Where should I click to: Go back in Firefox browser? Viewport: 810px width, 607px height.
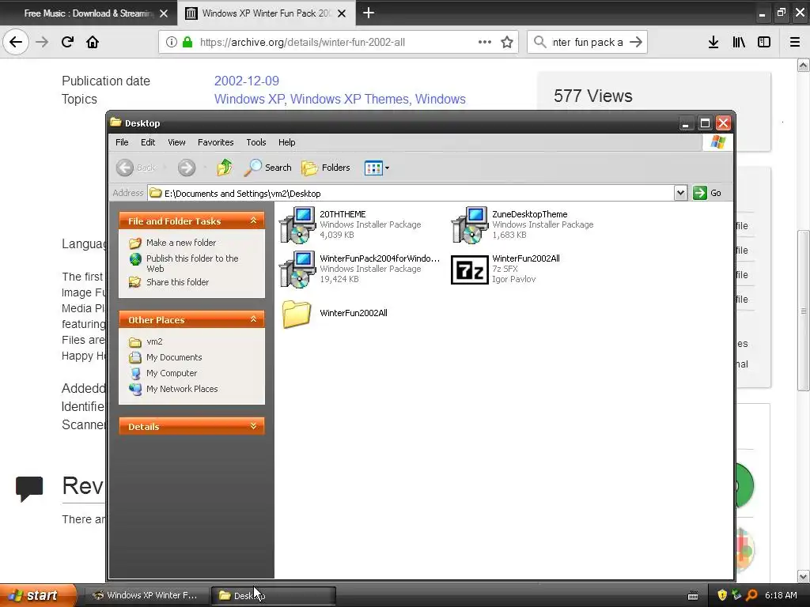click(x=16, y=42)
